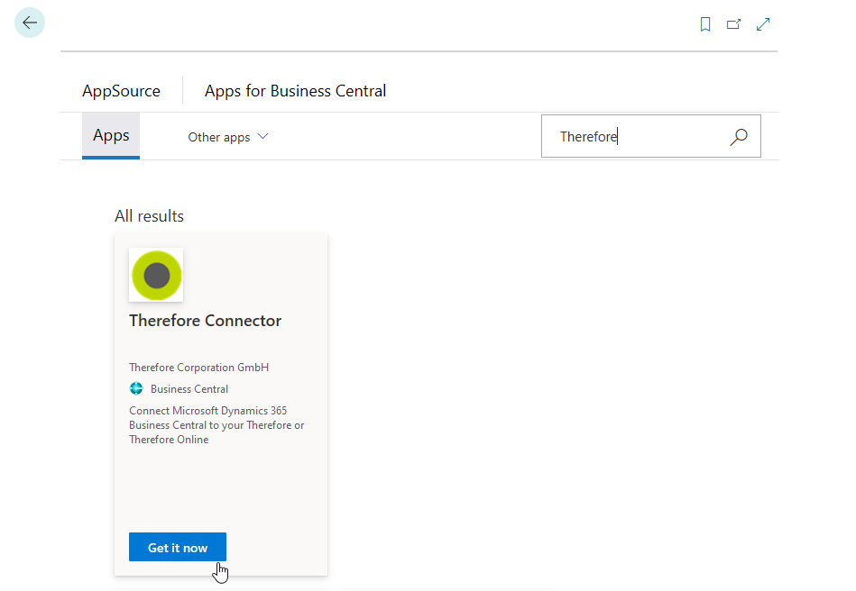This screenshot has width=856, height=591.
Task: Click the Therefore Connector logo
Action: (156, 276)
